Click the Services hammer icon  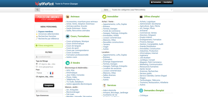[x=104, y=85]
